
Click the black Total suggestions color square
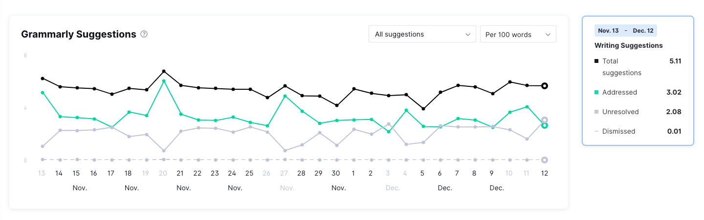(596, 61)
